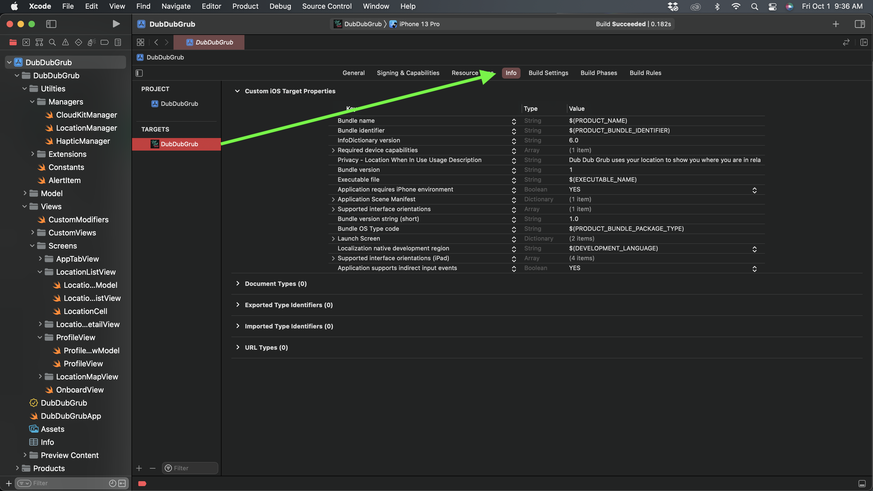
Task: Expand Exported Type Identifiers section
Action: click(238, 305)
